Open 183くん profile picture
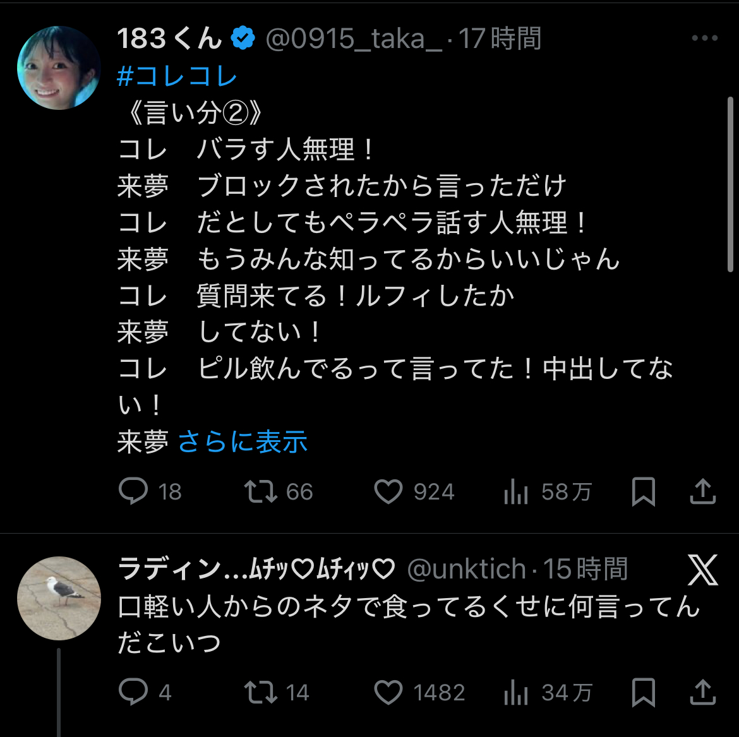The width and height of the screenshot is (739, 737). coord(59,68)
